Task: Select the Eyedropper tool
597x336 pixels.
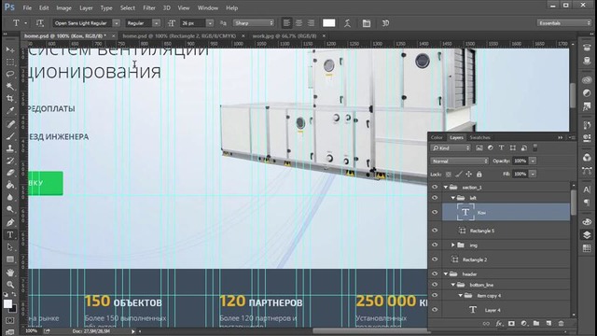Action: pyautogui.click(x=10, y=111)
